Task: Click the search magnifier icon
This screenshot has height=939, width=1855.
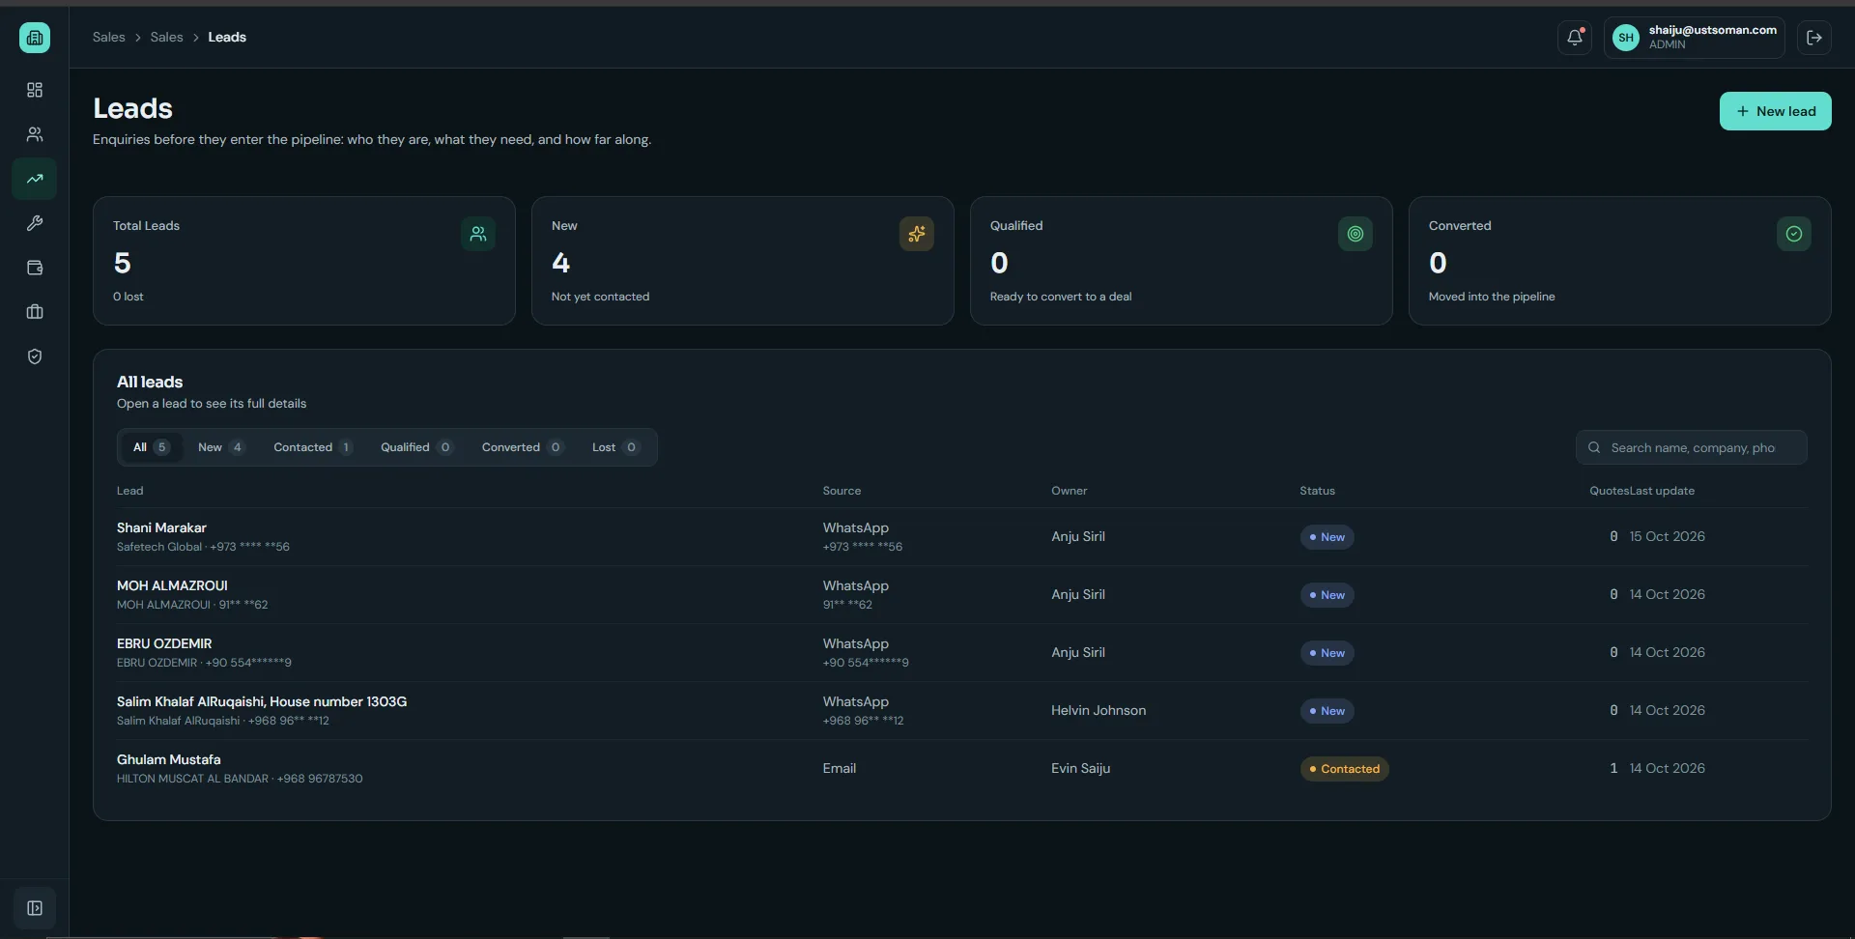Action: [x=1594, y=447]
